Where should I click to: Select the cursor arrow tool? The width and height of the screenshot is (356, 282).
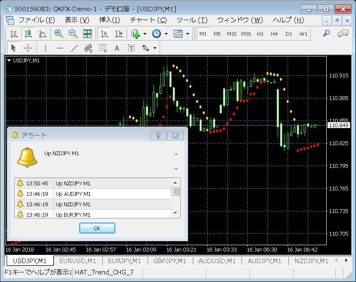pyautogui.click(x=13, y=48)
